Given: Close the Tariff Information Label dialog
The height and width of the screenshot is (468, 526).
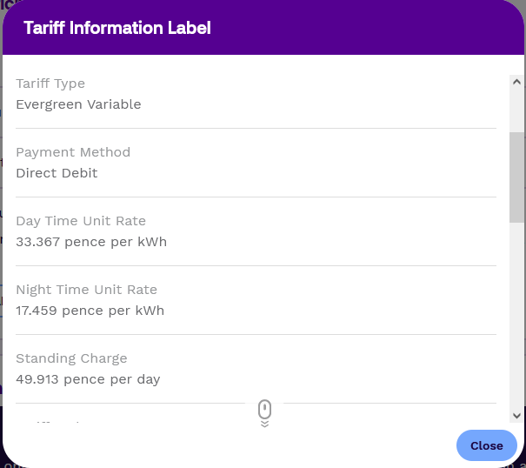Looking at the screenshot, I should coord(486,445).
